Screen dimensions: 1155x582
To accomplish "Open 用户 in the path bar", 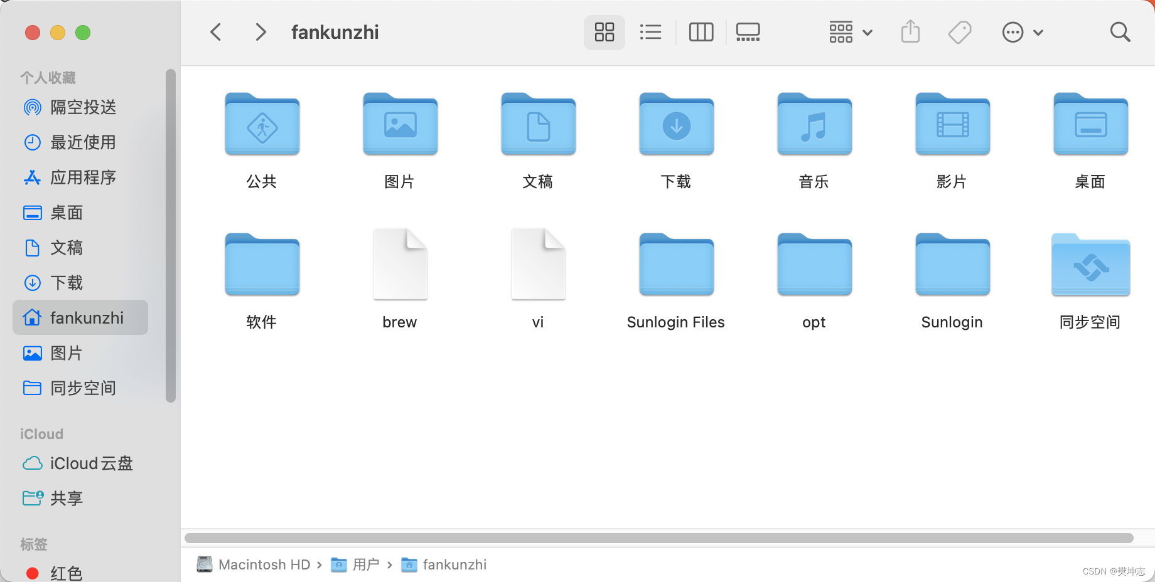I will 367,564.
